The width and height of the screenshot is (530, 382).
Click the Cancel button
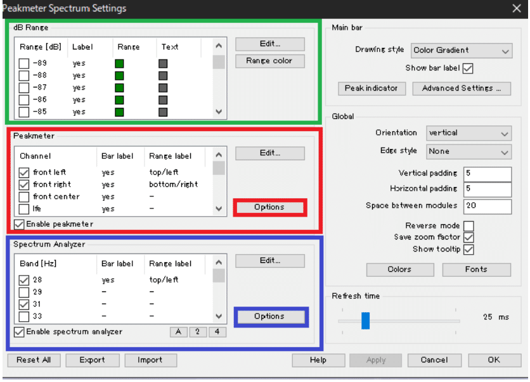(434, 360)
